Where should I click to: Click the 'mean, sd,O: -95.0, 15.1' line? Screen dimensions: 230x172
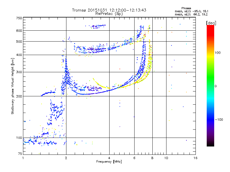click(x=191, y=11)
